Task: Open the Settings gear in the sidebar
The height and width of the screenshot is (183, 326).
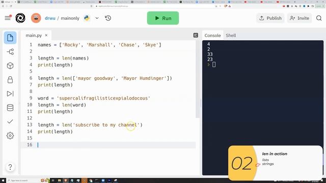Action: pos(10,136)
